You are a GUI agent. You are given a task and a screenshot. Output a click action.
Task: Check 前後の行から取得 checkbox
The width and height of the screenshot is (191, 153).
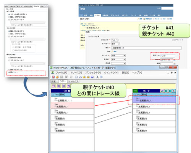coord(13,50)
